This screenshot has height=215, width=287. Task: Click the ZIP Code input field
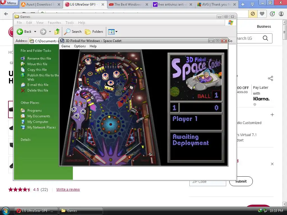208,183
